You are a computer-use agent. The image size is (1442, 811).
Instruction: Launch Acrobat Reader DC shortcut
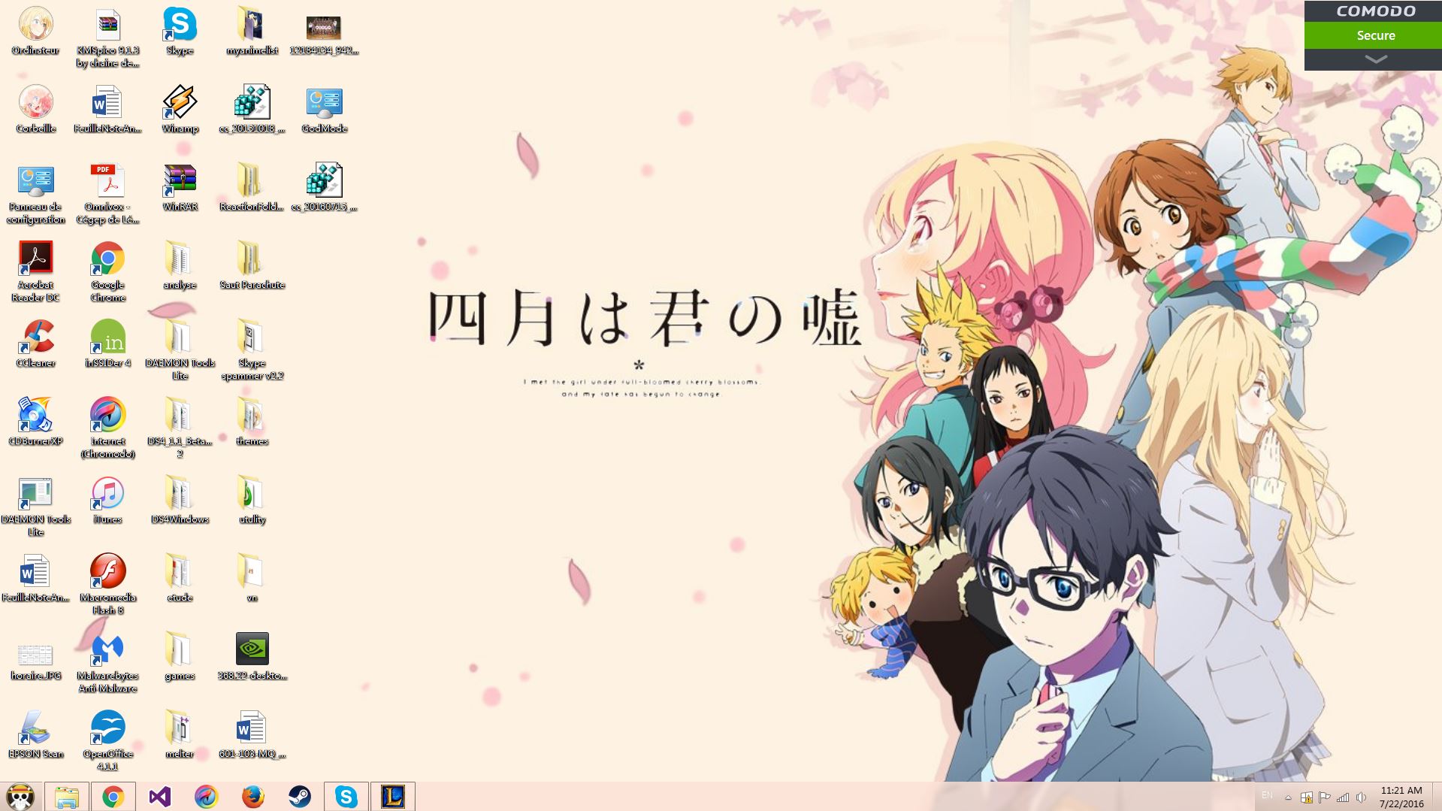[35, 272]
